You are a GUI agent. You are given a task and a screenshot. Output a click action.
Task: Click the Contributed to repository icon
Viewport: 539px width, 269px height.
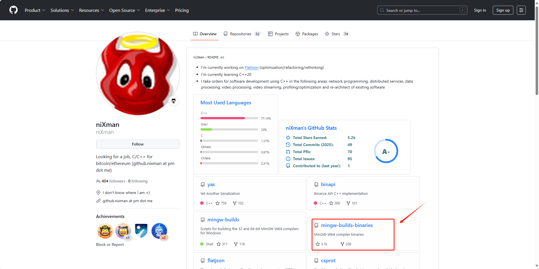pos(288,166)
